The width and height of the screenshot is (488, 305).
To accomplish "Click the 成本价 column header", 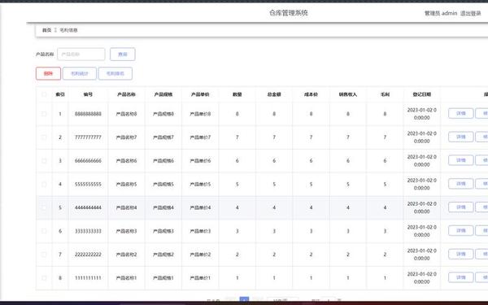I will [311, 94].
